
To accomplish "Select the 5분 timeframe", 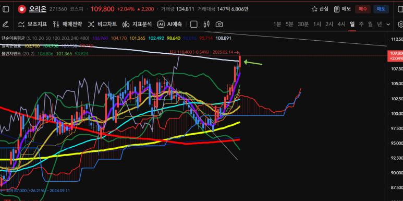I will [289, 25].
